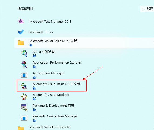This screenshot has width=154, height=130.
Task: Select the RemAuto Connection Manager label
Action: tap(55, 116)
